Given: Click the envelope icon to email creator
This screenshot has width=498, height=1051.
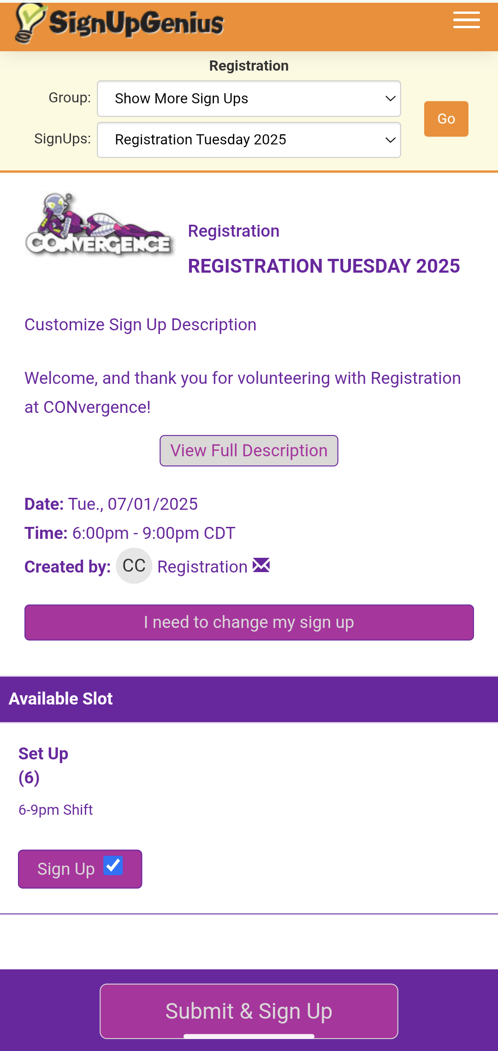Looking at the screenshot, I should click(261, 565).
